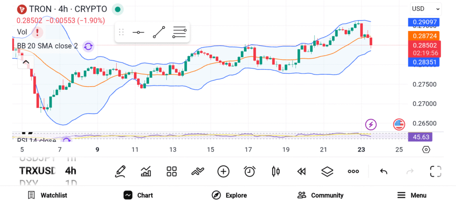
Task: Start bar replay with rewind icon
Action: (301, 171)
